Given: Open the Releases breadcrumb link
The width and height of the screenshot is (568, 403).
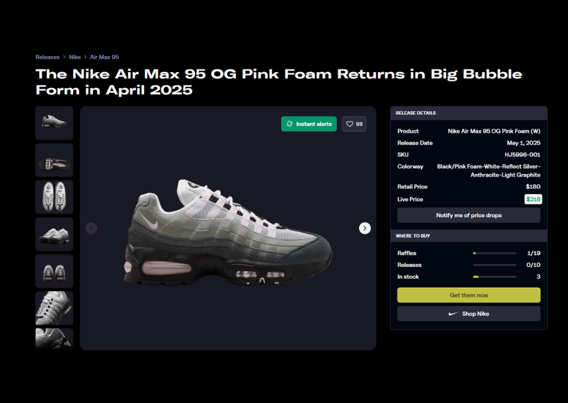Looking at the screenshot, I should (47, 57).
